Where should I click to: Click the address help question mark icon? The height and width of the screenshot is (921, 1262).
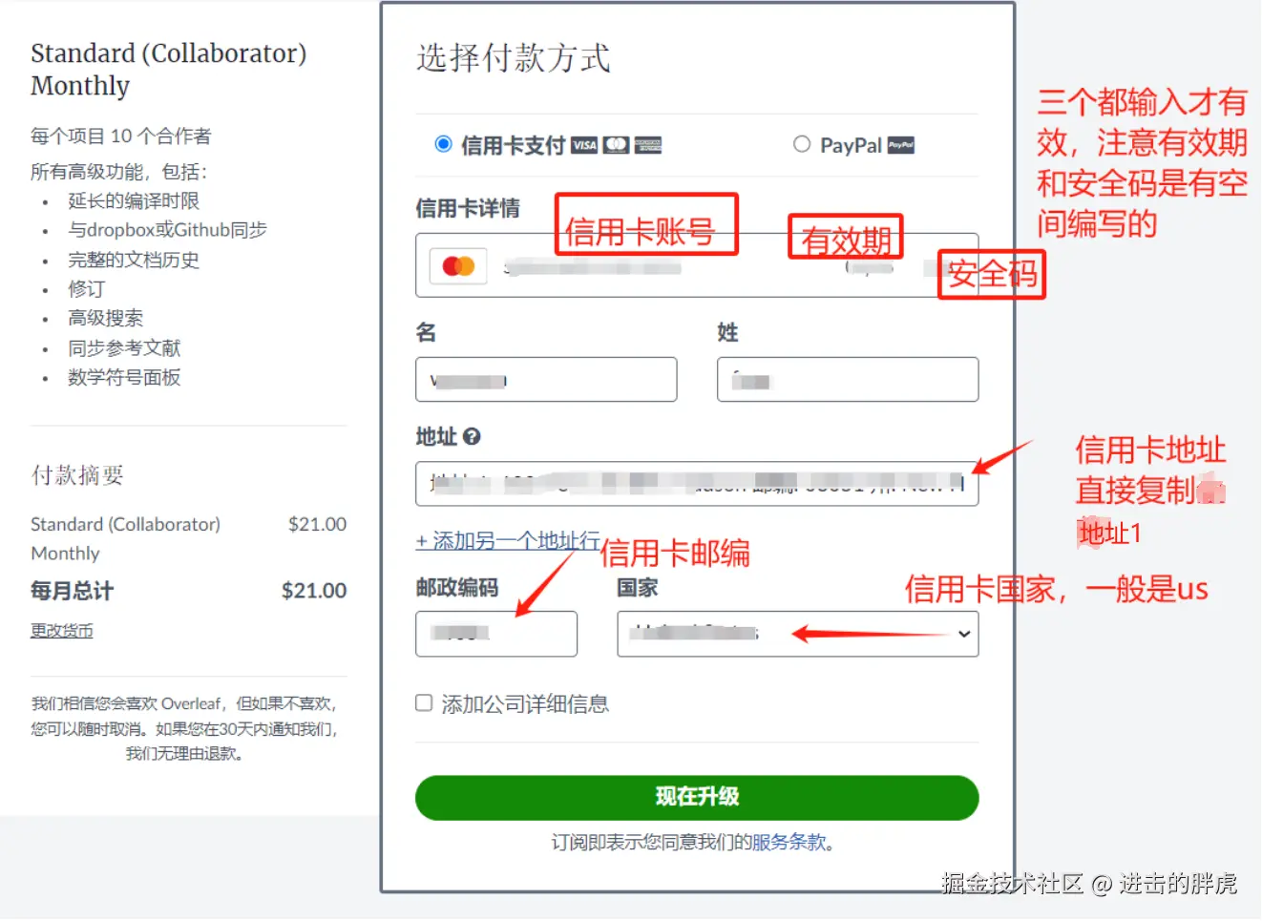tap(472, 437)
